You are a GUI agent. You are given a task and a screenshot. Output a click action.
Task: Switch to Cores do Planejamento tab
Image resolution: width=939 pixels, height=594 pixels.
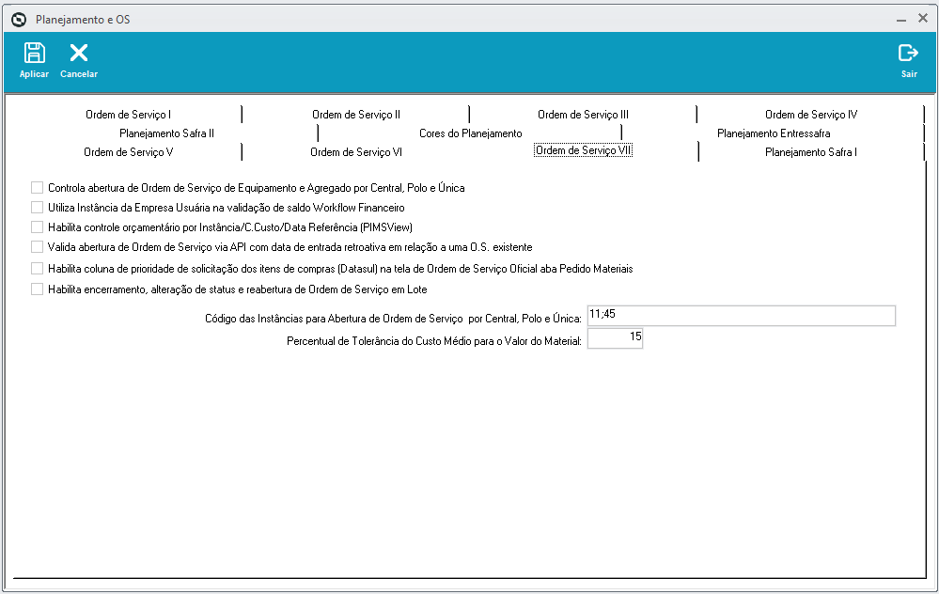coord(471,133)
